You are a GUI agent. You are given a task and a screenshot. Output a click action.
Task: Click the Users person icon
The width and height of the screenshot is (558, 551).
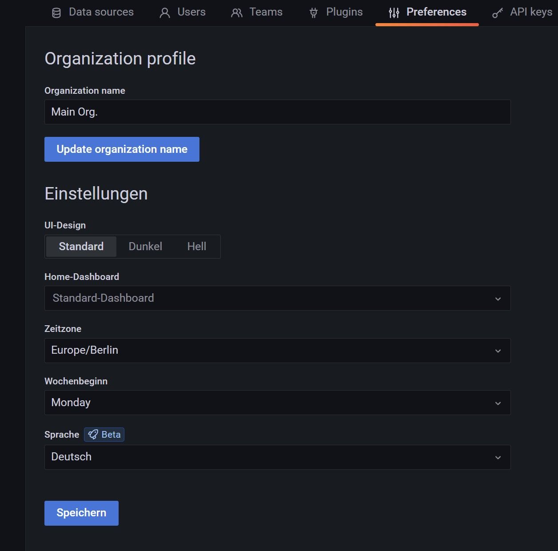coord(165,13)
